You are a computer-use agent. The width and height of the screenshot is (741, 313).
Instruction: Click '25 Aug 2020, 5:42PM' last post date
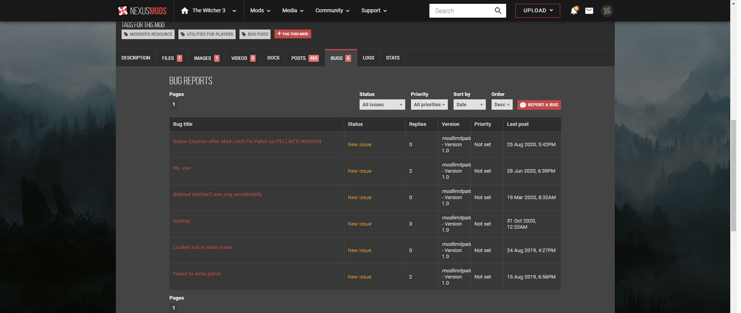click(531, 145)
